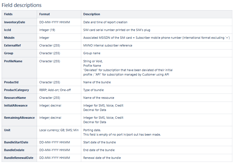
Task: Select the Unit field cell
Action: (x=19, y=132)
